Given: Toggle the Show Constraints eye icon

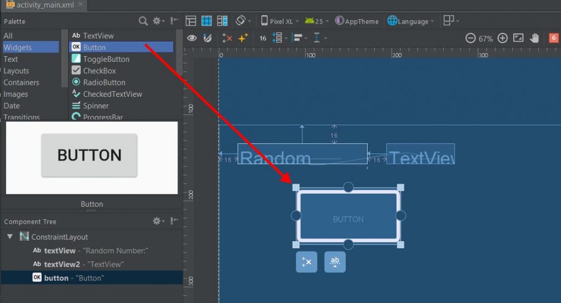Looking at the screenshot, I should pyautogui.click(x=192, y=38).
